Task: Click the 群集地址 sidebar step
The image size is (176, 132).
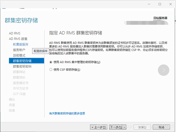Action: pos(19,77)
